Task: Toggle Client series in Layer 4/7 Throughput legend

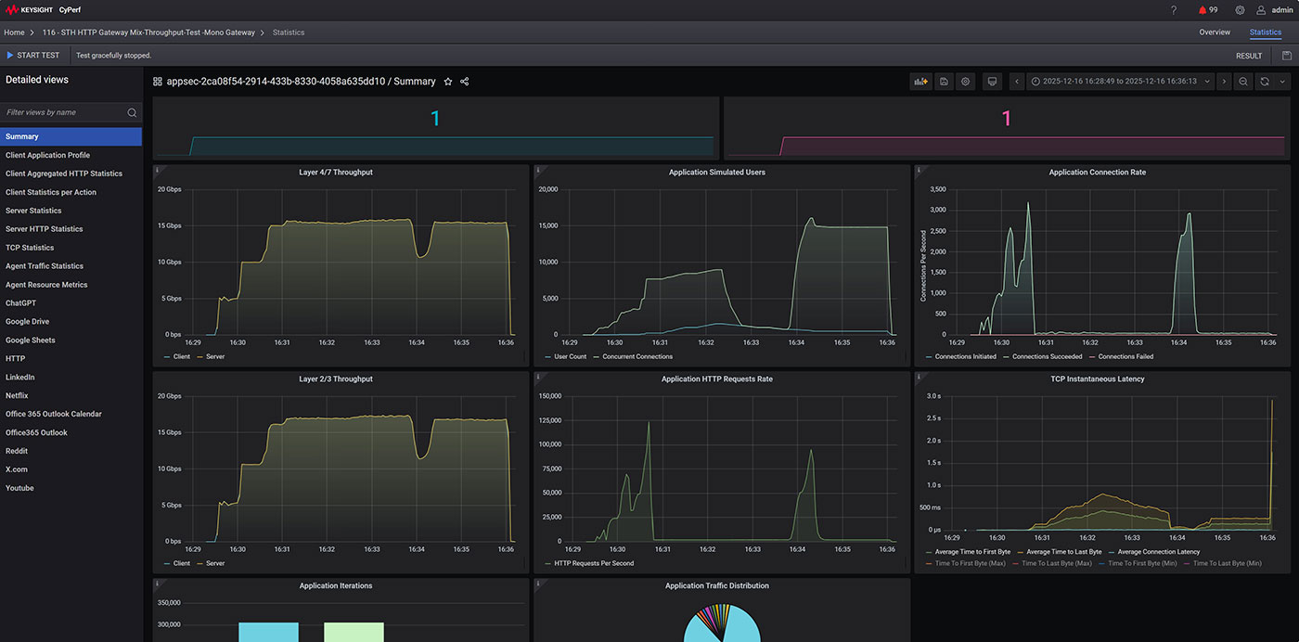Action: tap(176, 356)
